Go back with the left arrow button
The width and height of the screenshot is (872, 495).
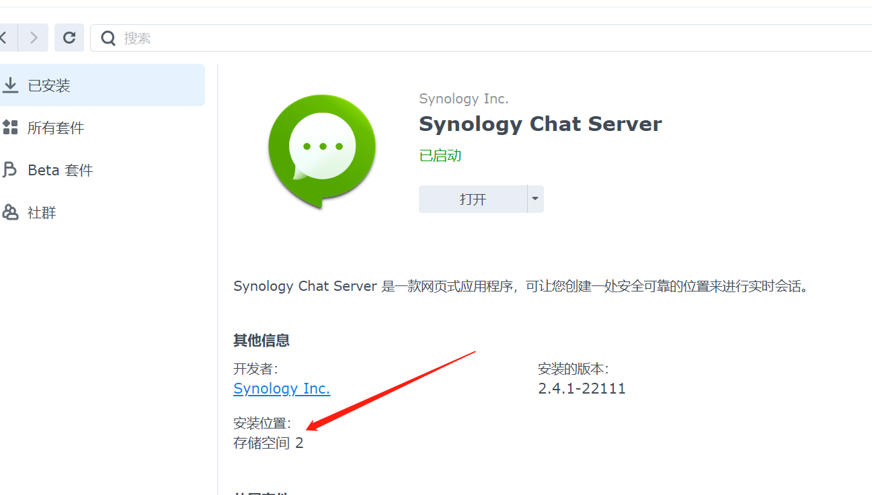point(7,38)
